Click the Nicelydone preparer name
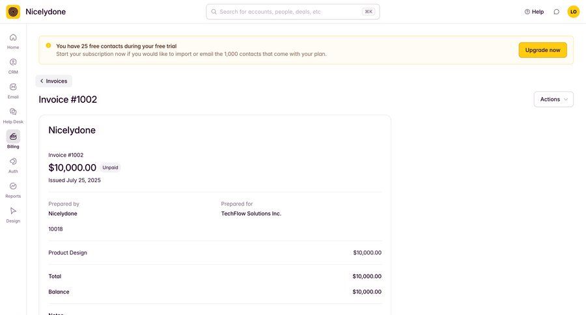The image size is (586, 315). pyautogui.click(x=63, y=213)
